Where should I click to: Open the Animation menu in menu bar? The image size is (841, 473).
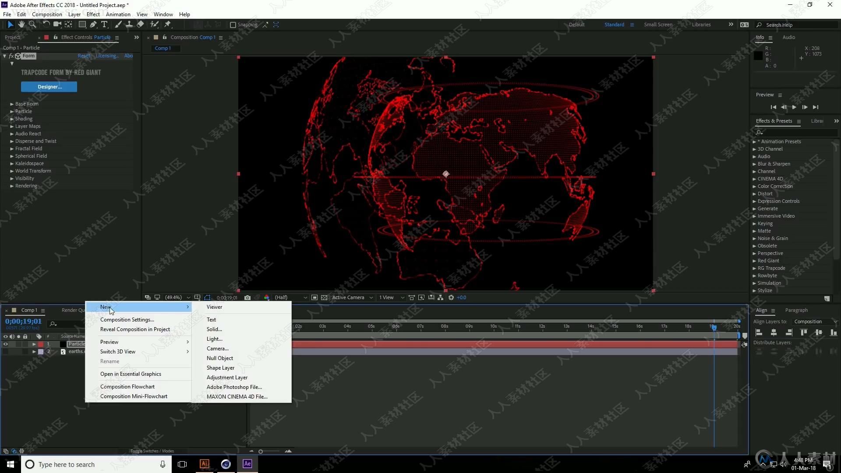[x=118, y=14]
